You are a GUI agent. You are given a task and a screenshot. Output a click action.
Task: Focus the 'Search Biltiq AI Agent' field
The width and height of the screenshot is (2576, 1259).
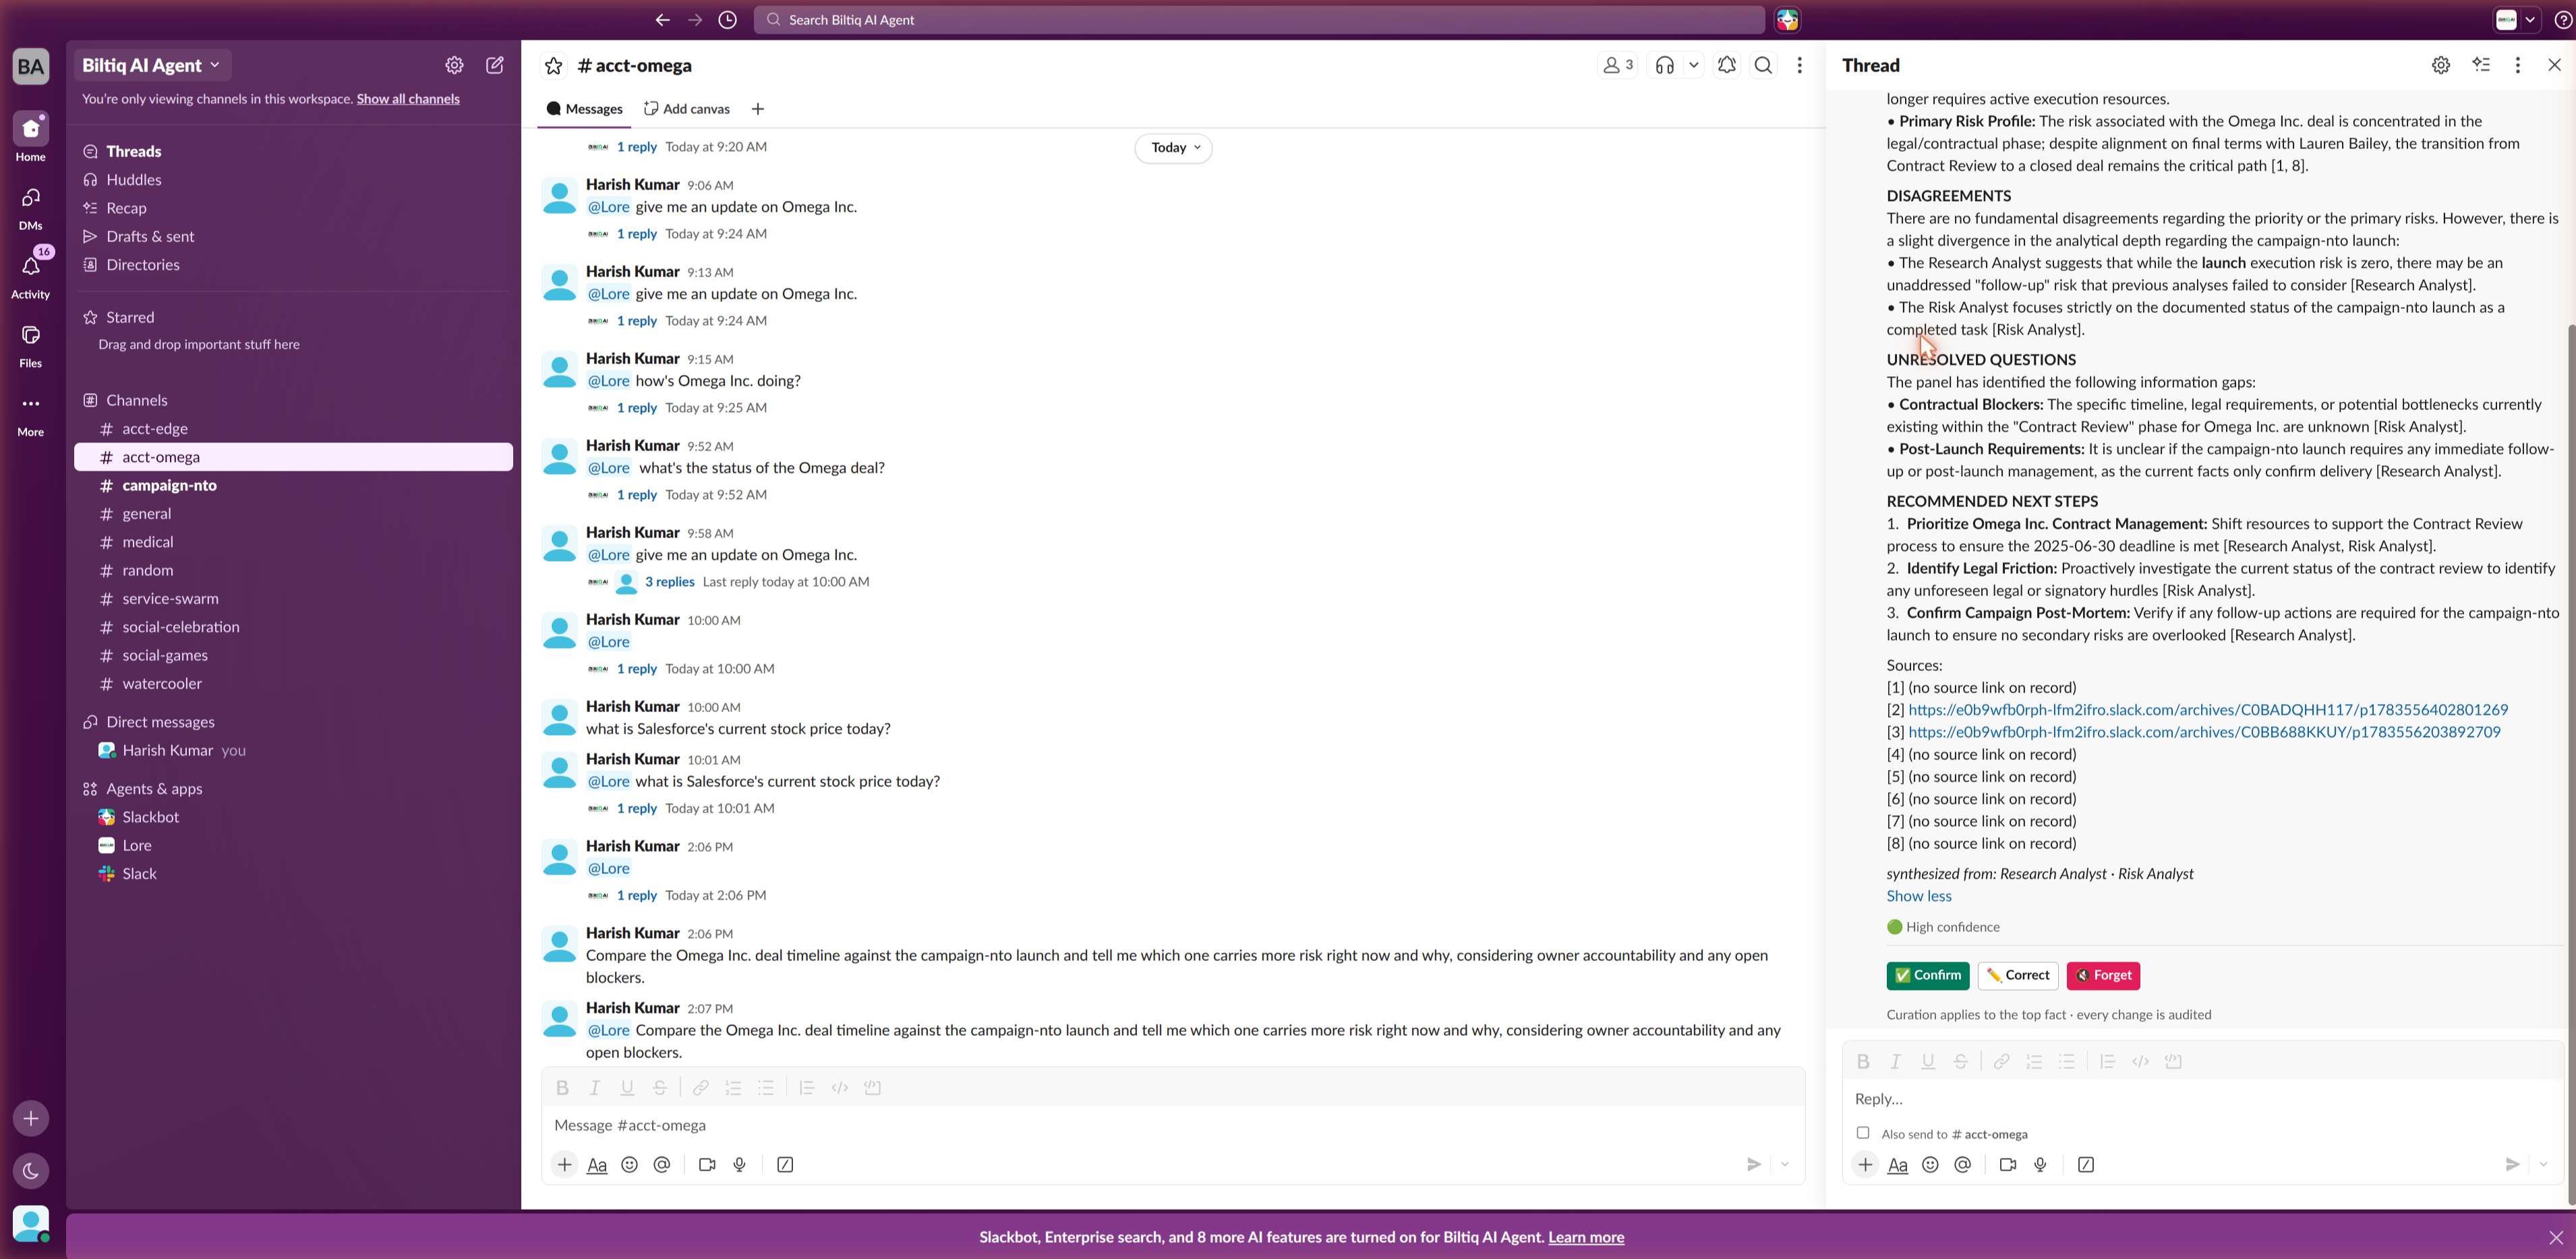pyautogui.click(x=1259, y=20)
